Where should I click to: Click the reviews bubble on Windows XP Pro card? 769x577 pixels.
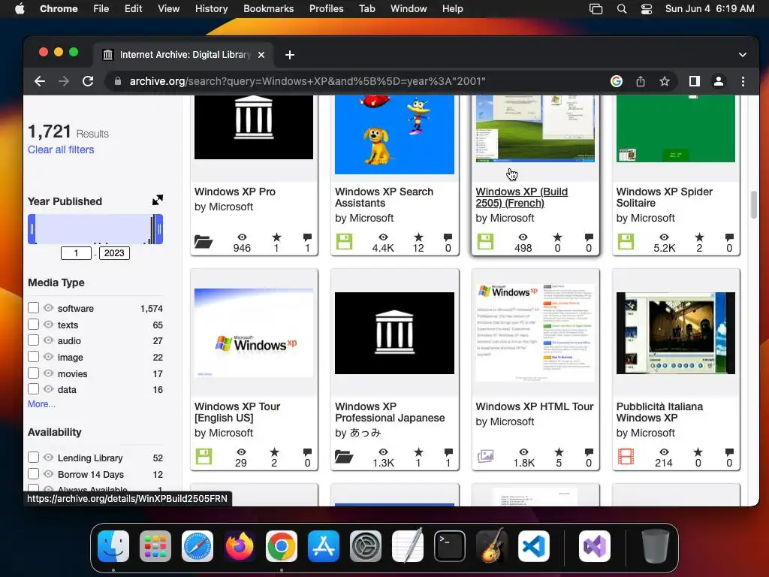(x=307, y=237)
